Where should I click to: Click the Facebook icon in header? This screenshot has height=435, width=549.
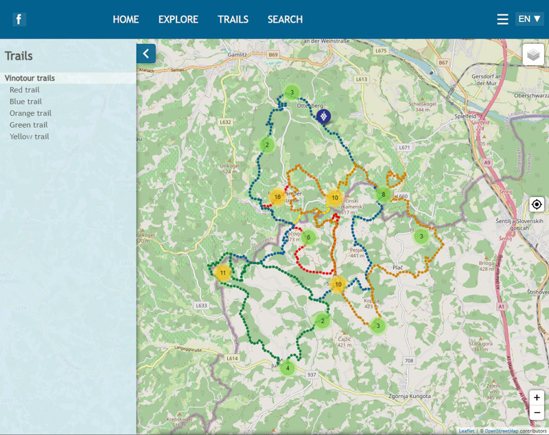(x=19, y=19)
